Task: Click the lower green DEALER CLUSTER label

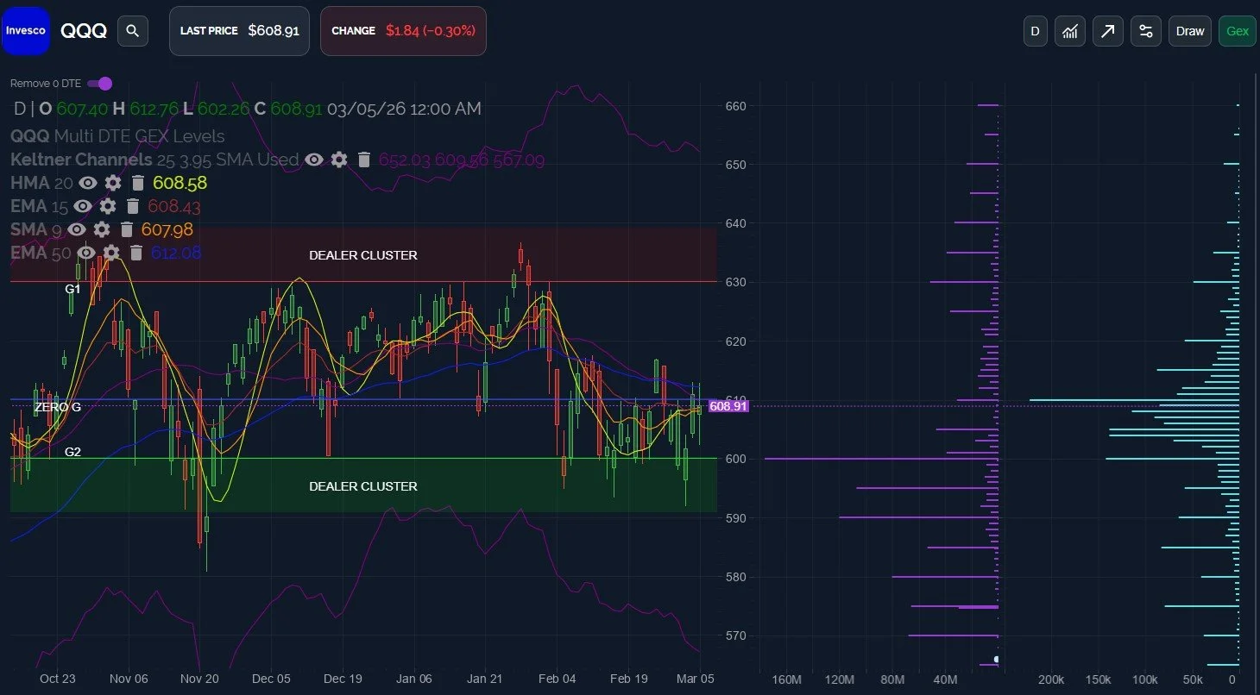Action: click(x=363, y=486)
